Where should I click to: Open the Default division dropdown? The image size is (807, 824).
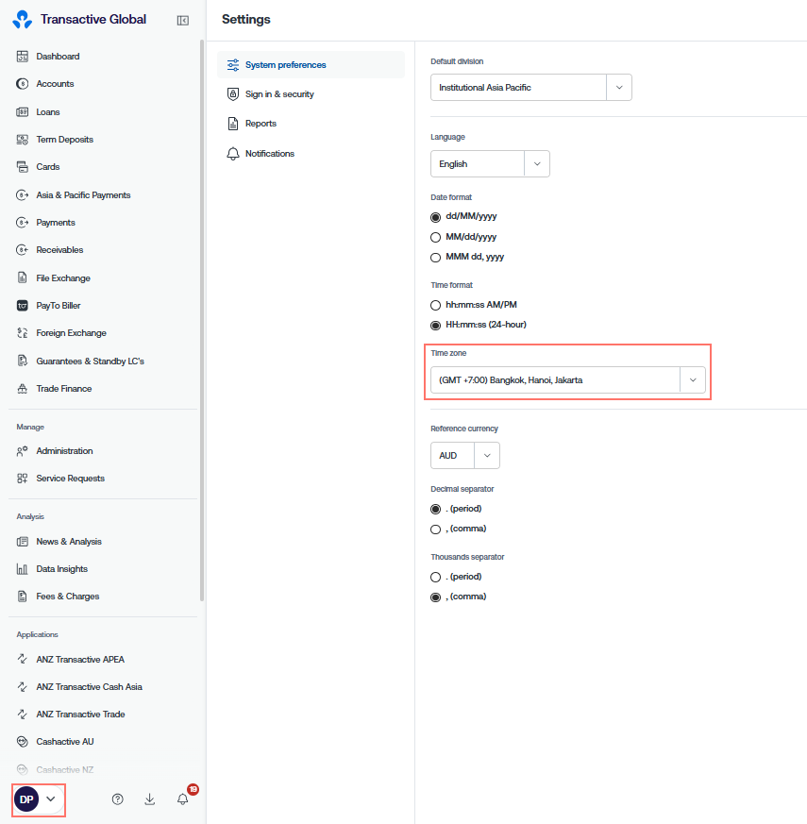tap(531, 87)
